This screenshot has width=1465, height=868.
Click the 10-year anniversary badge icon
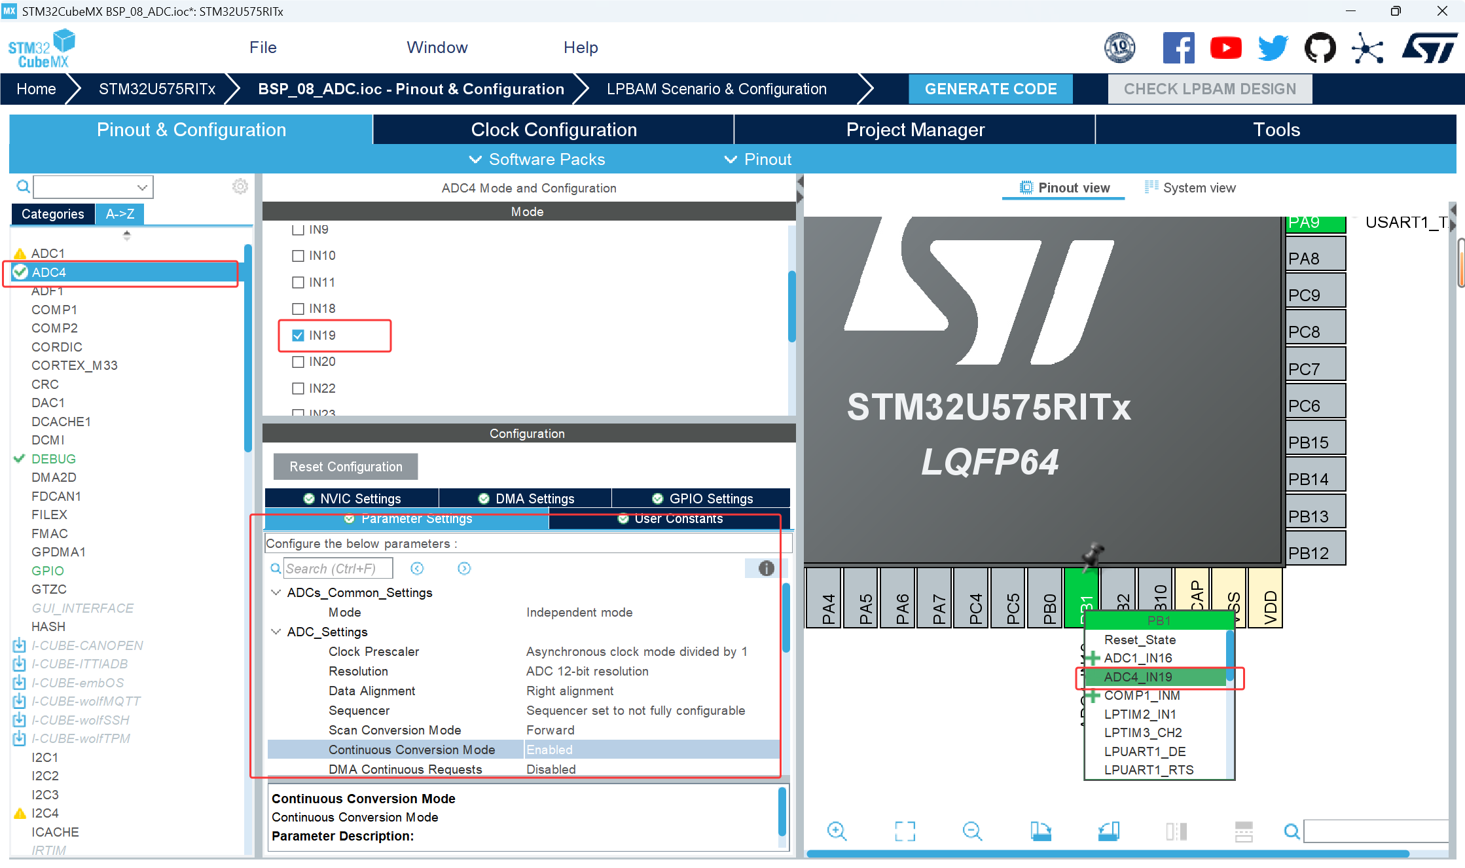(1119, 48)
